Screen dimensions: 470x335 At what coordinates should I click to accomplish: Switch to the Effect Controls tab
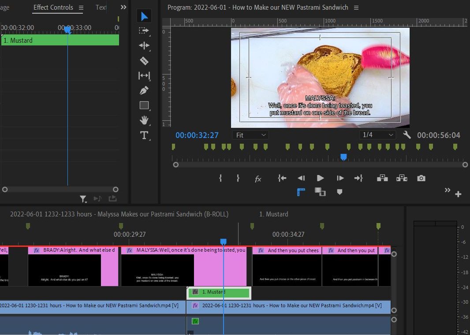tap(53, 7)
